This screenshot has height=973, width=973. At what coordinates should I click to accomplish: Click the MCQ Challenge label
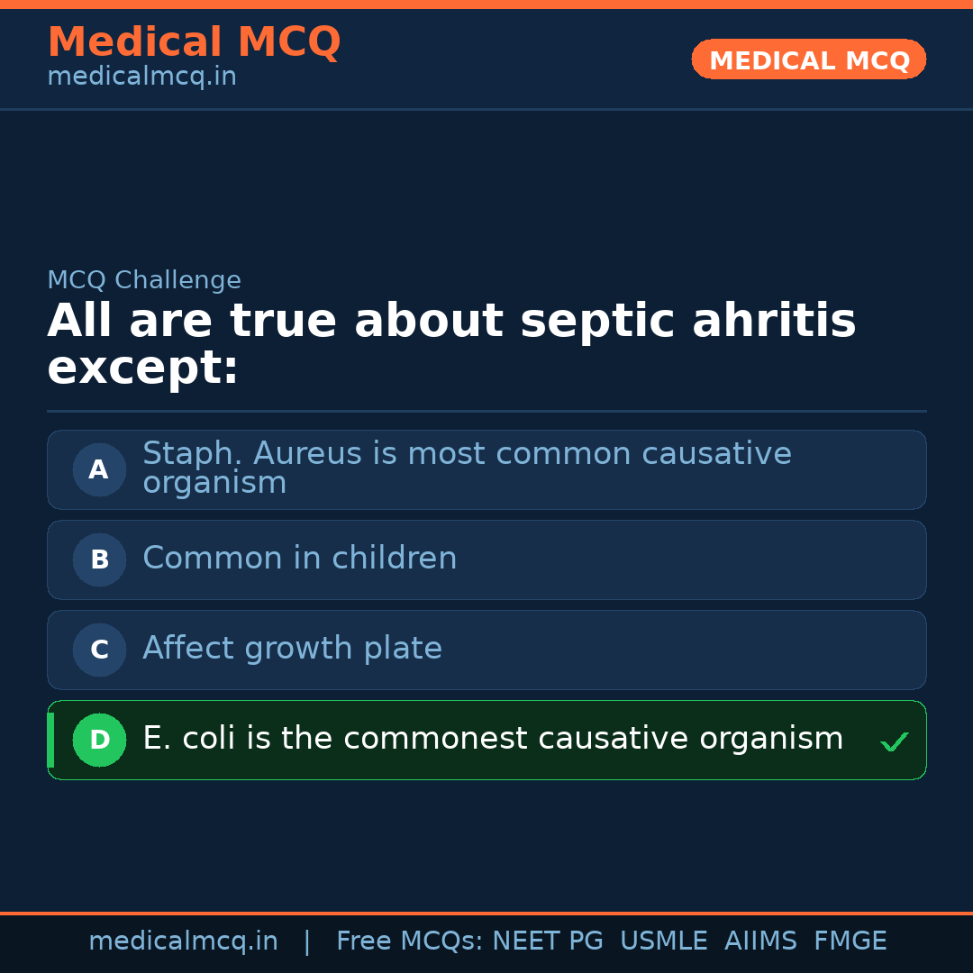point(144,280)
